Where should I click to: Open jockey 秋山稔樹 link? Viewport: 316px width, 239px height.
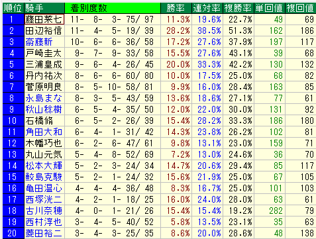point(44,109)
